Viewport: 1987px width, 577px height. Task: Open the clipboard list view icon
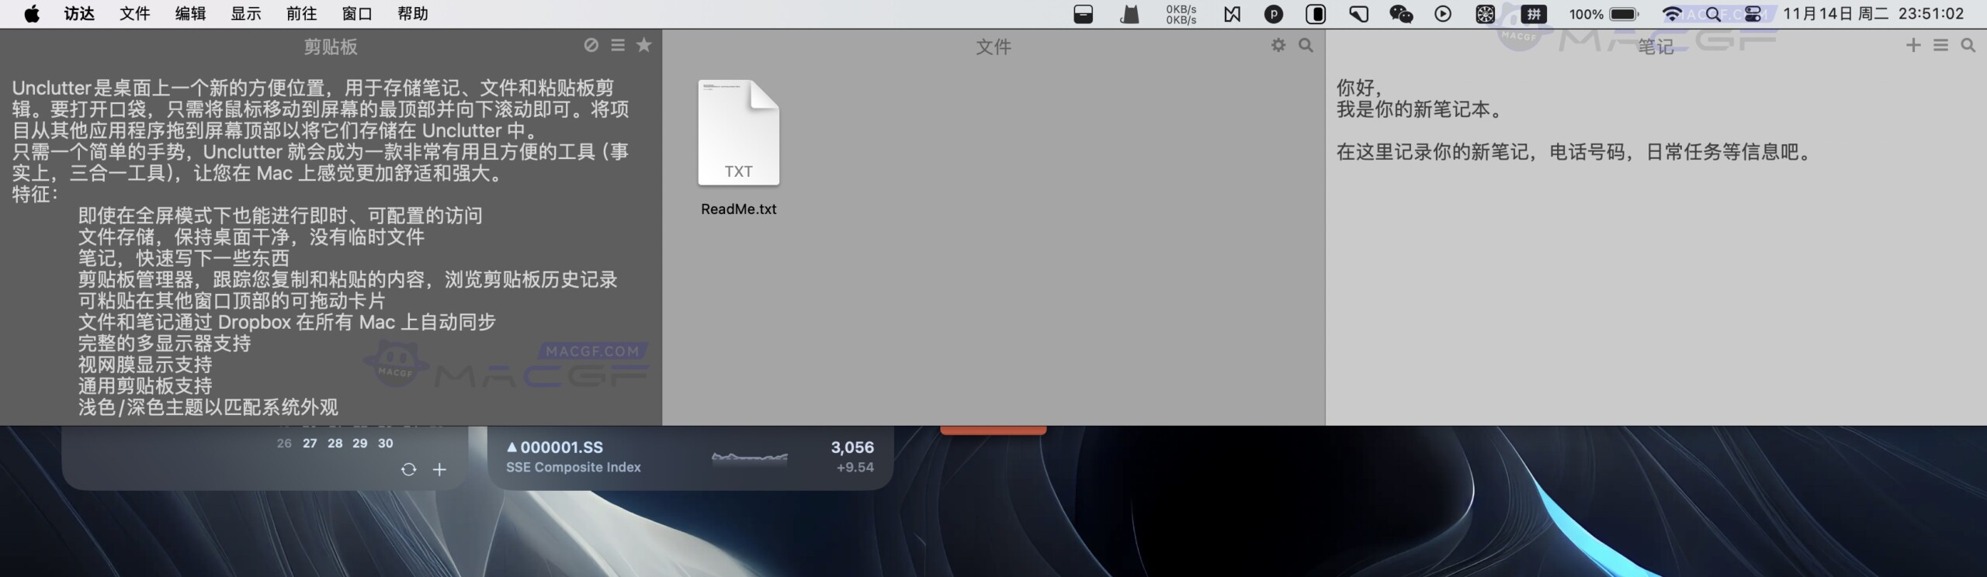tap(618, 46)
